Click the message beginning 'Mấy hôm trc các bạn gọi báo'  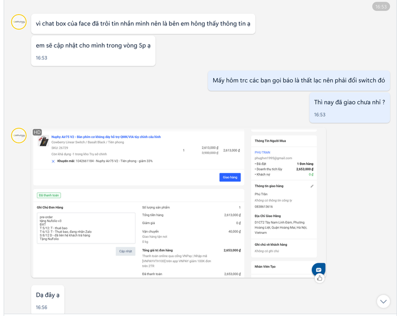(x=299, y=80)
